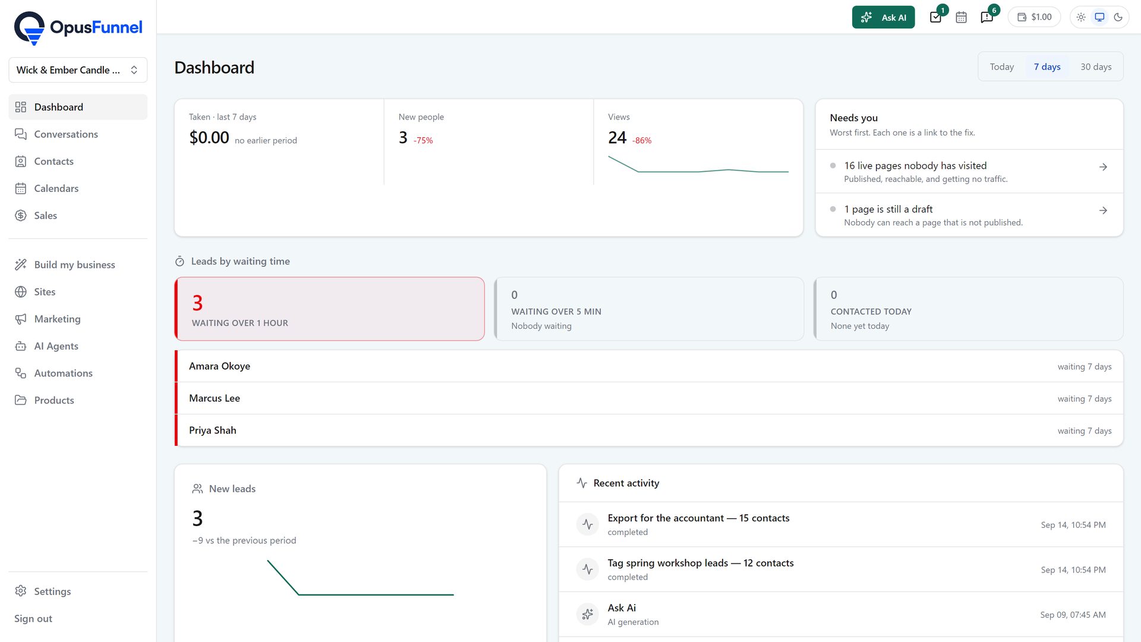Click the Settings gear icon
Image resolution: width=1141 pixels, height=642 pixels.
(x=21, y=591)
